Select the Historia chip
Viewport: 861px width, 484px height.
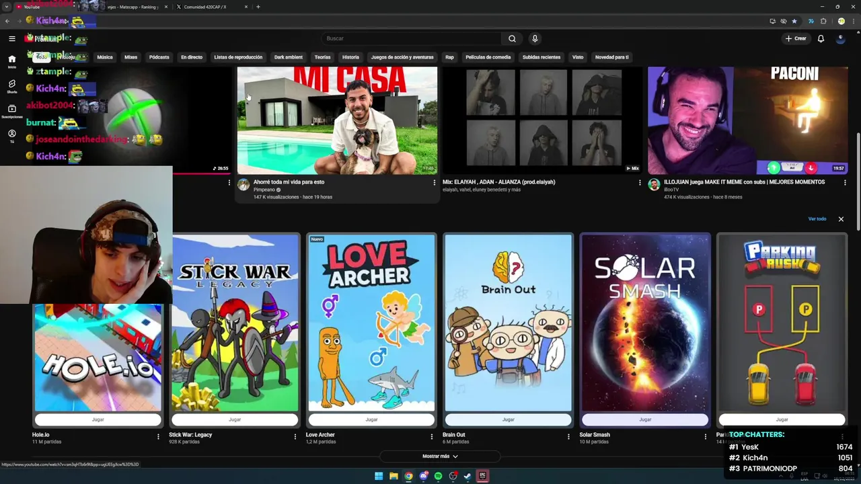point(350,57)
